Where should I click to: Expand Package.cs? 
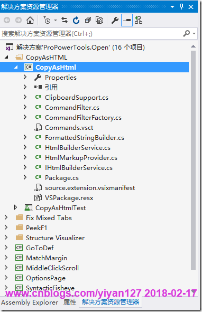pyautogui.click(x=25, y=177)
